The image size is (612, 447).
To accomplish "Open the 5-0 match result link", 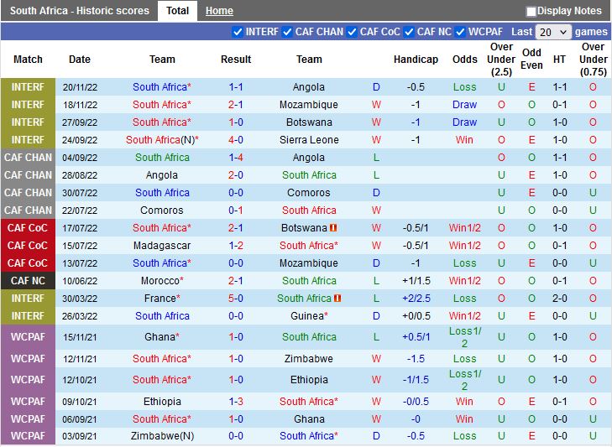I will (236, 299).
